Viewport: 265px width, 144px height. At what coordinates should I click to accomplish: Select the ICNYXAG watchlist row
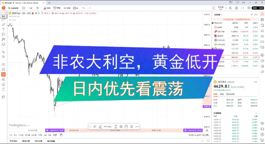[236, 40]
